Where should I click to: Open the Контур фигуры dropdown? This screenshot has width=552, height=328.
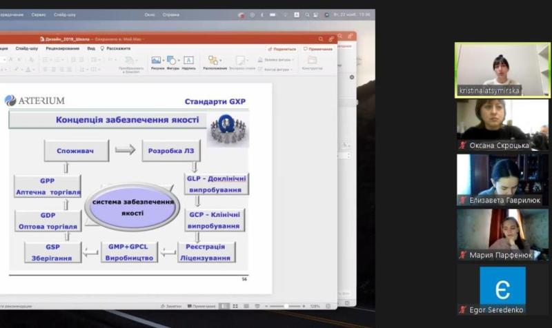pyautogui.click(x=275, y=70)
